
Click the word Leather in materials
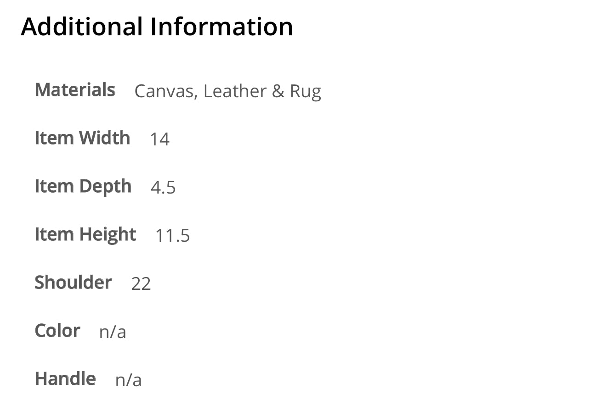[x=234, y=91]
